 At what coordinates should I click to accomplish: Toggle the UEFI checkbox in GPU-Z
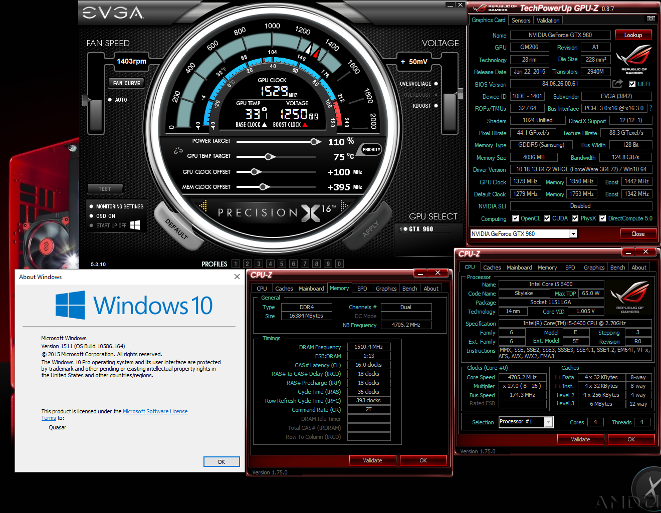pyautogui.click(x=632, y=84)
